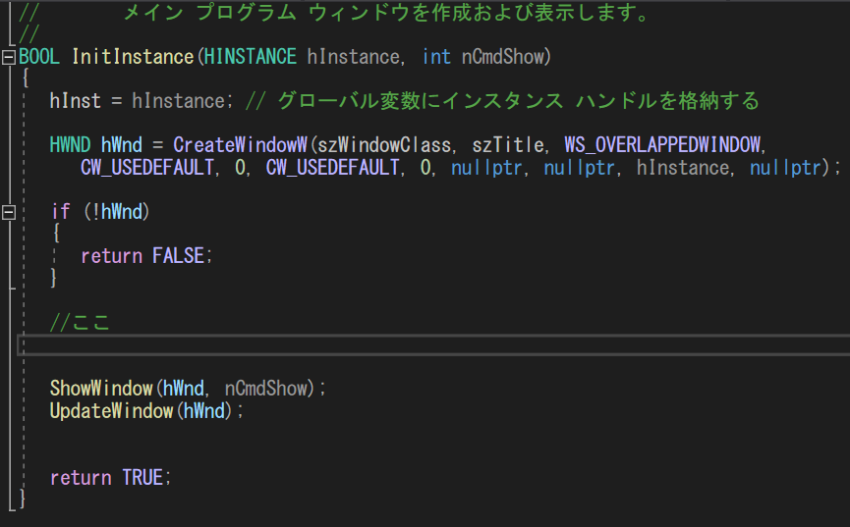850x527 pixels.
Task: Click the szWindowClass argument
Action: [x=384, y=145]
